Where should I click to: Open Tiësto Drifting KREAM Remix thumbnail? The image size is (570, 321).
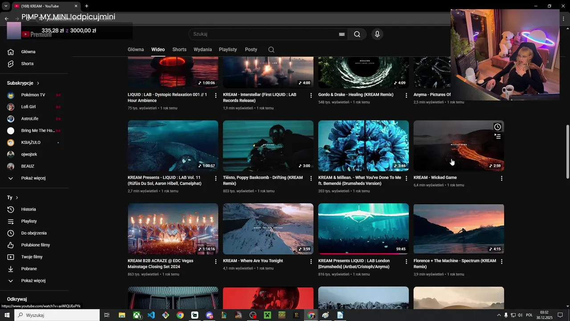click(268, 146)
